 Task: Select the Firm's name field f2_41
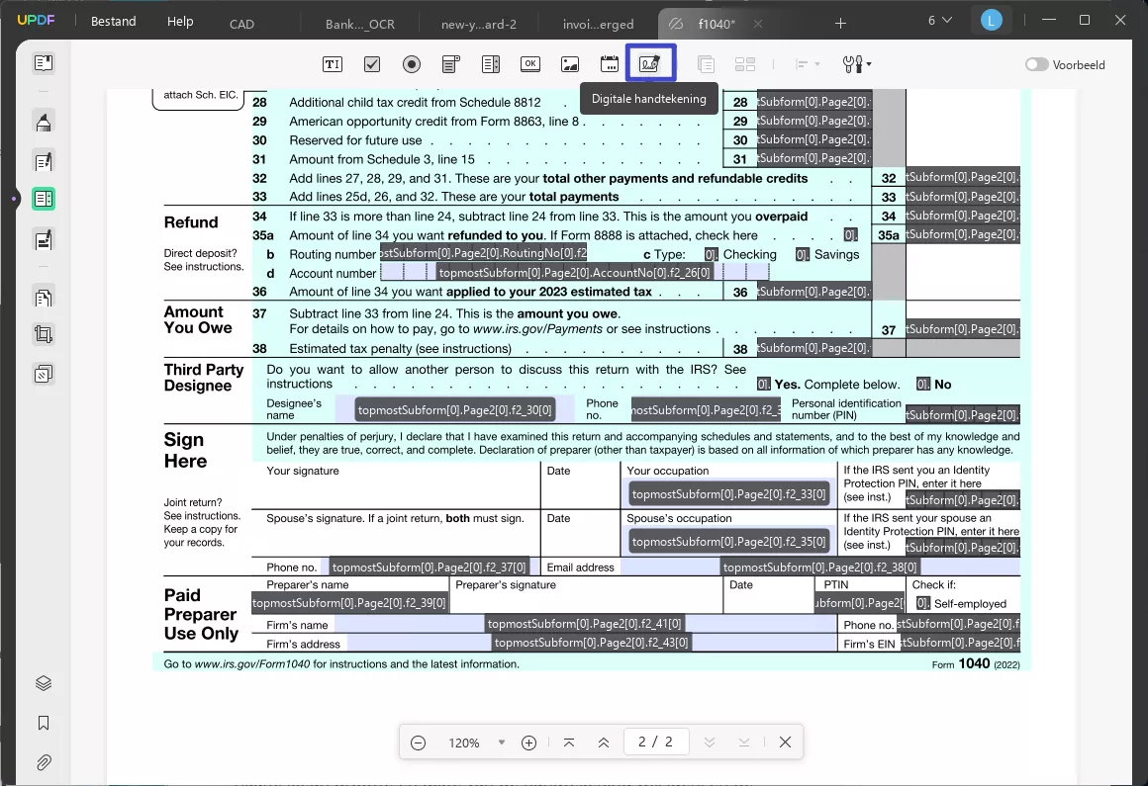coord(585,624)
